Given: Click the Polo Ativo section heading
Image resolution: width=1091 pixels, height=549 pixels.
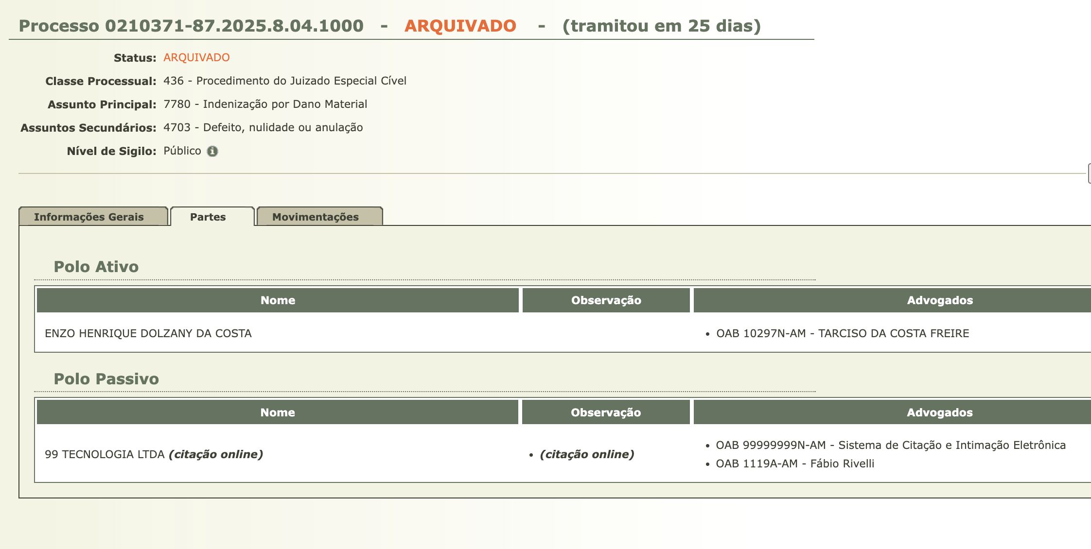Looking at the screenshot, I should click(96, 267).
